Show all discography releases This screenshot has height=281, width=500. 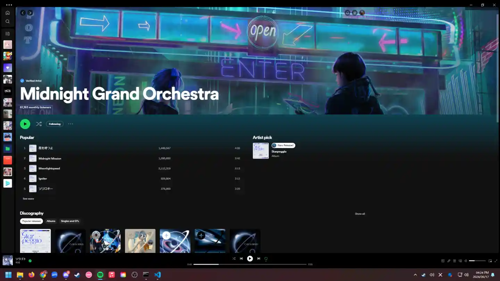tap(360, 214)
